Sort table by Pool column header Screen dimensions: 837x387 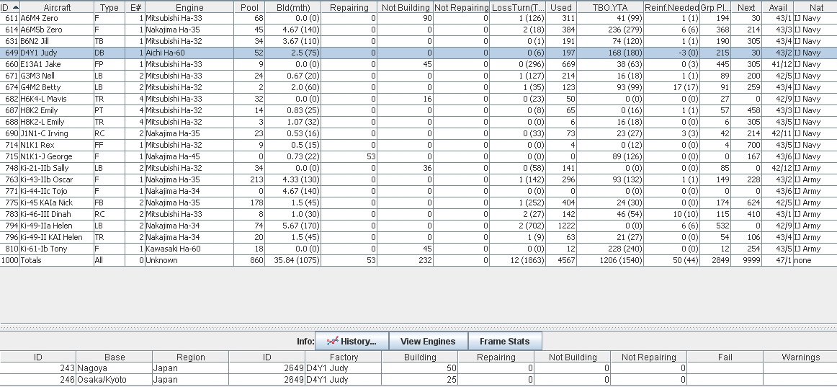249,7
